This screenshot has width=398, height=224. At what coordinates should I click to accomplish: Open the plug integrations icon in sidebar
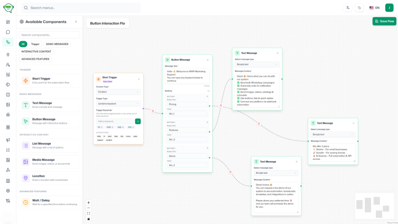(8, 54)
